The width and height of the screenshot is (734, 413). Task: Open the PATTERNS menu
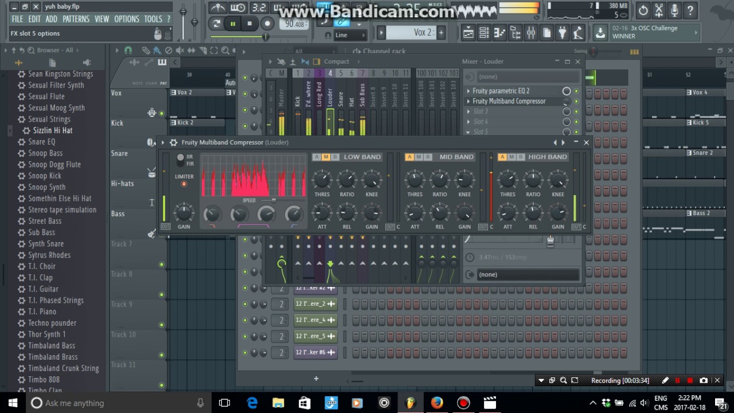(x=76, y=19)
